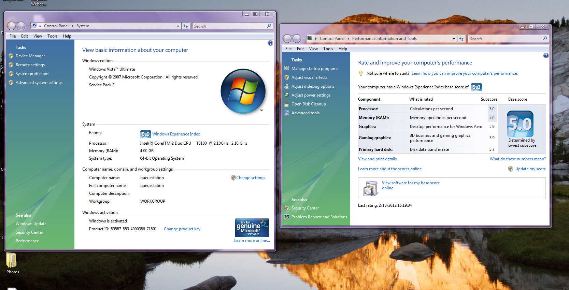Click Learn more online under genuine badge

tap(252, 241)
